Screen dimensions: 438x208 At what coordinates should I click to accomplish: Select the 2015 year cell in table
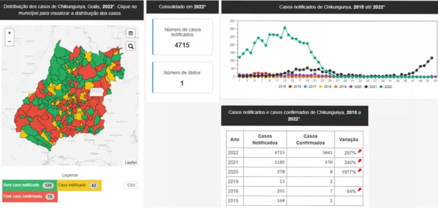(235, 200)
